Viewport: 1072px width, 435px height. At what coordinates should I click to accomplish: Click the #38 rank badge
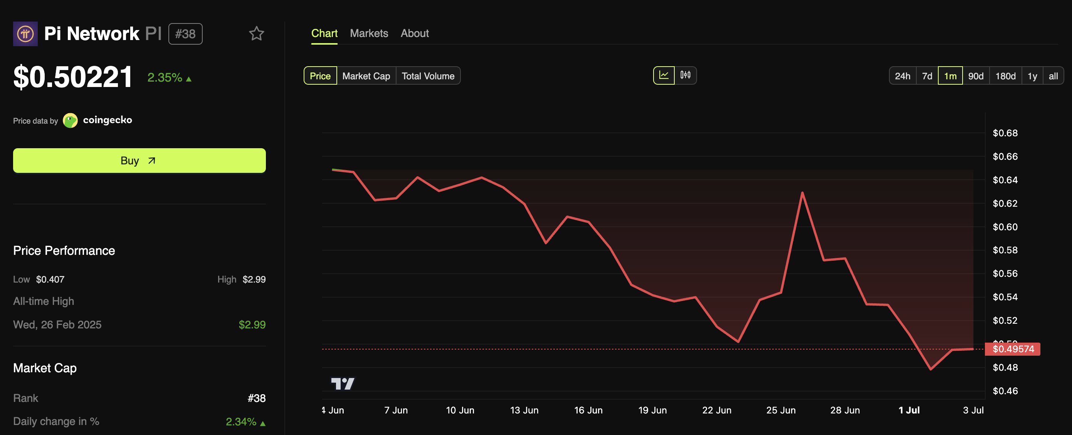click(x=185, y=34)
